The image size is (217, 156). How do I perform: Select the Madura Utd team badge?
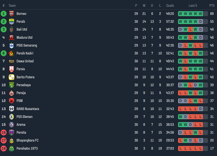pos(11,38)
